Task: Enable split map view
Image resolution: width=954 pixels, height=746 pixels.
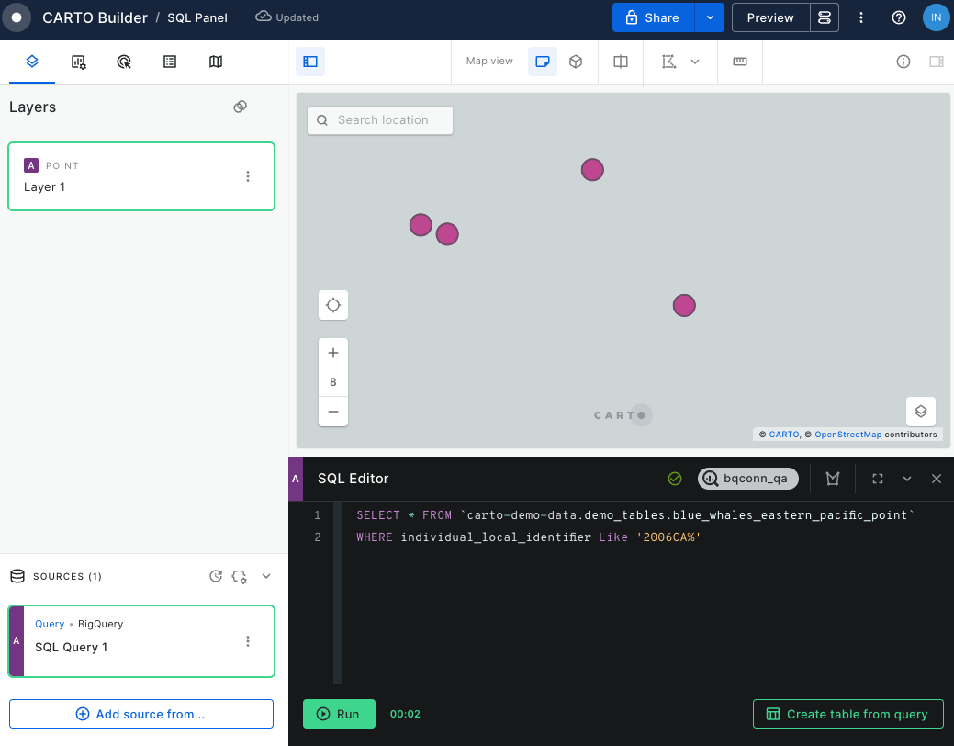Action: pyautogui.click(x=621, y=62)
